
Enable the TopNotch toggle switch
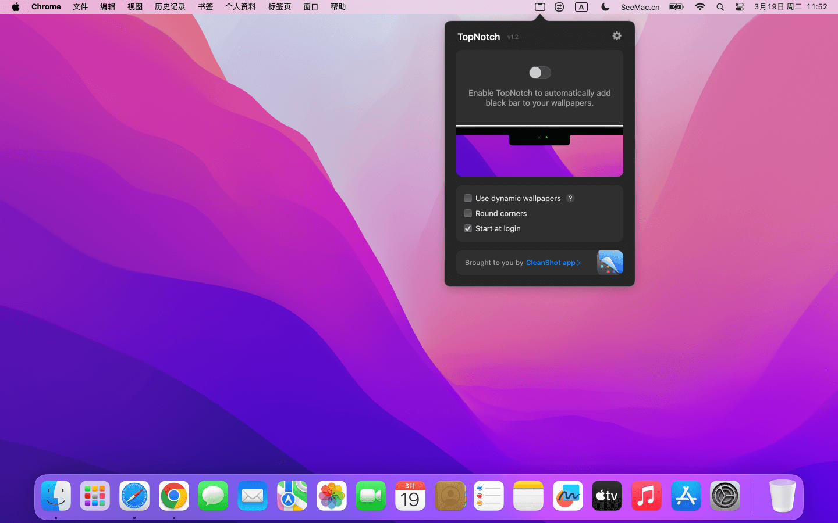(539, 73)
